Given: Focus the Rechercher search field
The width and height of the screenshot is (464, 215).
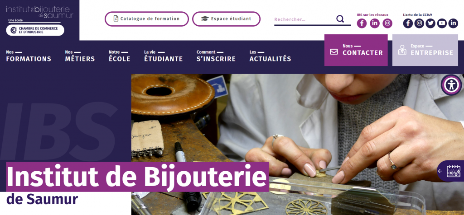Looking at the screenshot, I should (x=304, y=19).
